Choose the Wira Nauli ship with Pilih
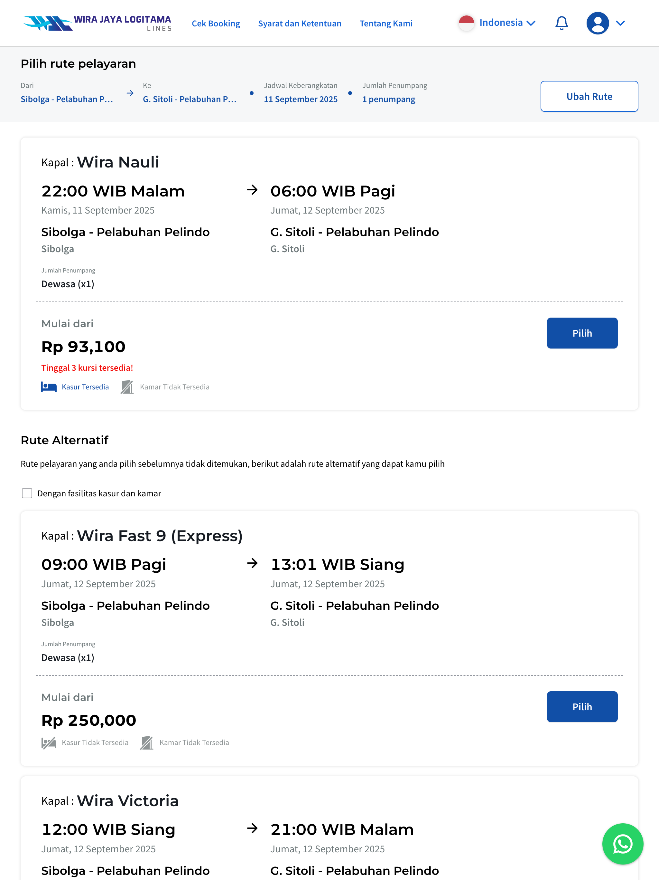The image size is (659, 880). point(582,333)
